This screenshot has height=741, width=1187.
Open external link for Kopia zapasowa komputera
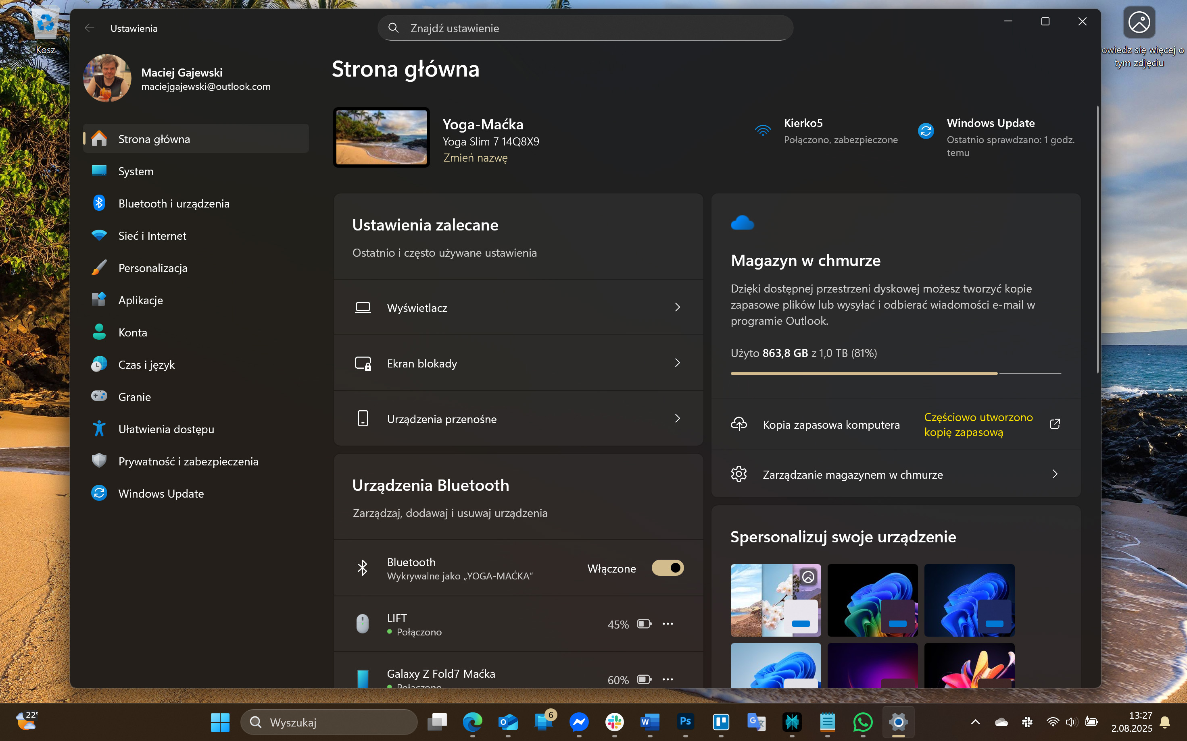[x=1055, y=424]
